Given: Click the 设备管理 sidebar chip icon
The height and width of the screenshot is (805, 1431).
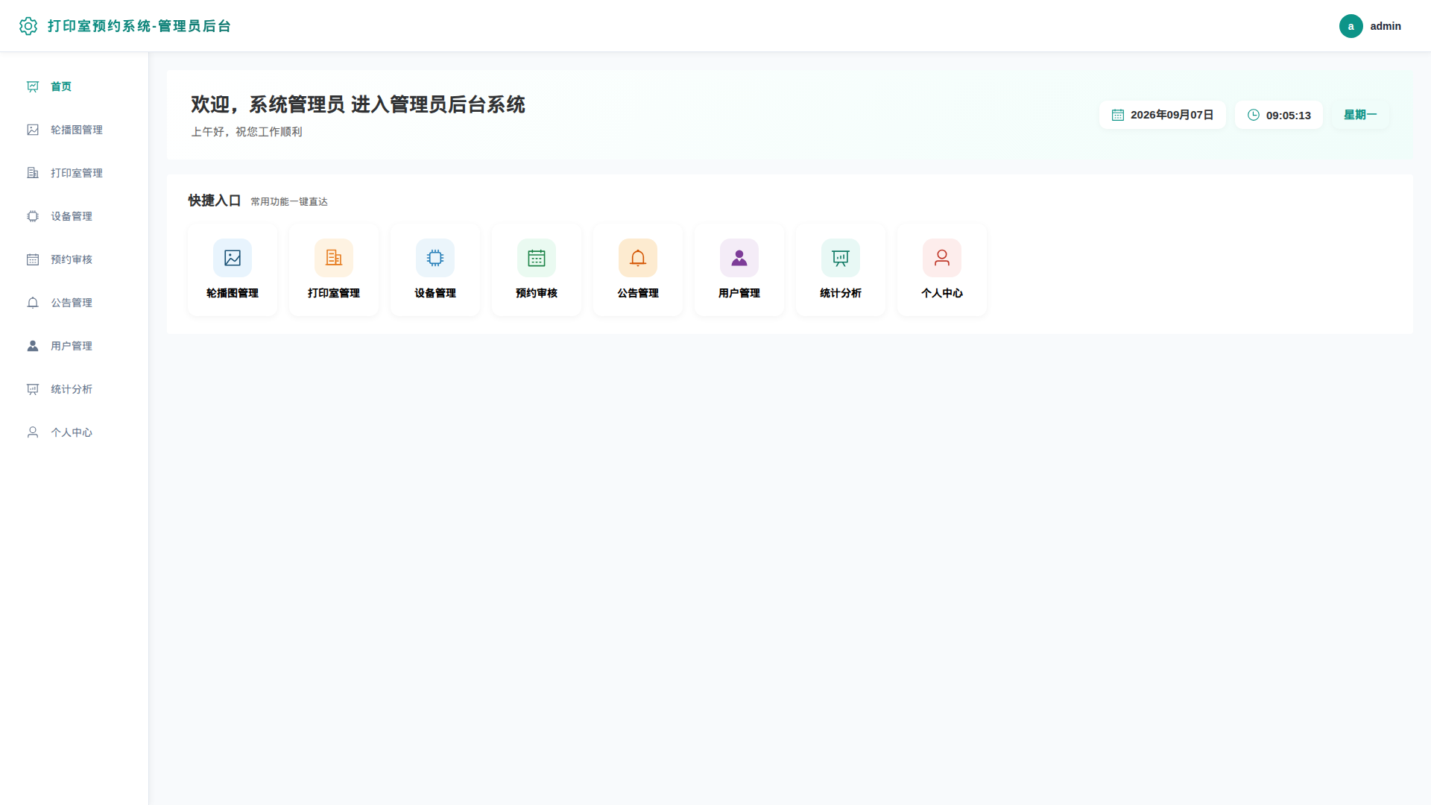Looking at the screenshot, I should pyautogui.click(x=33, y=216).
